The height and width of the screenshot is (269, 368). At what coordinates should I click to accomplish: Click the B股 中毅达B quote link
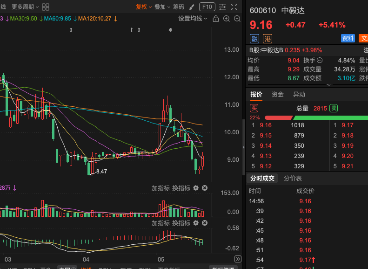[x=286, y=50]
